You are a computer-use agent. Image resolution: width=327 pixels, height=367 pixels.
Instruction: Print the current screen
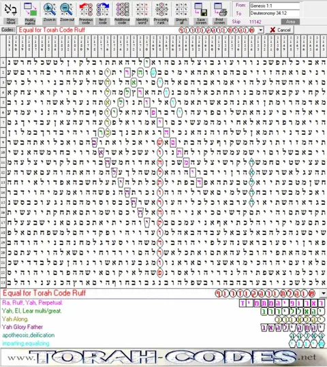point(220,13)
